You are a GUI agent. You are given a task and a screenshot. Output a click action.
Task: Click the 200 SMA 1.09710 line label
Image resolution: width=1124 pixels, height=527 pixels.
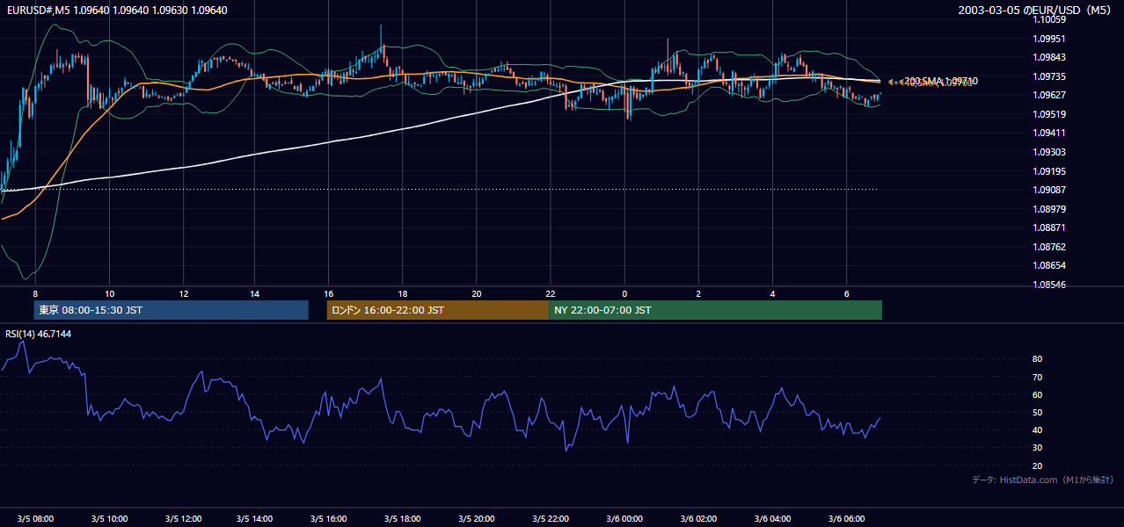(940, 81)
